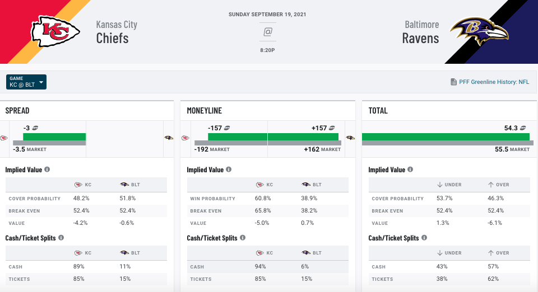Click the green Total greenline bar

(x=446, y=136)
